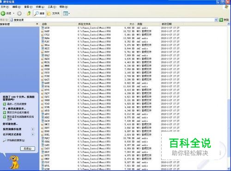Expand the address bar dropdown arrow

pos(216,20)
